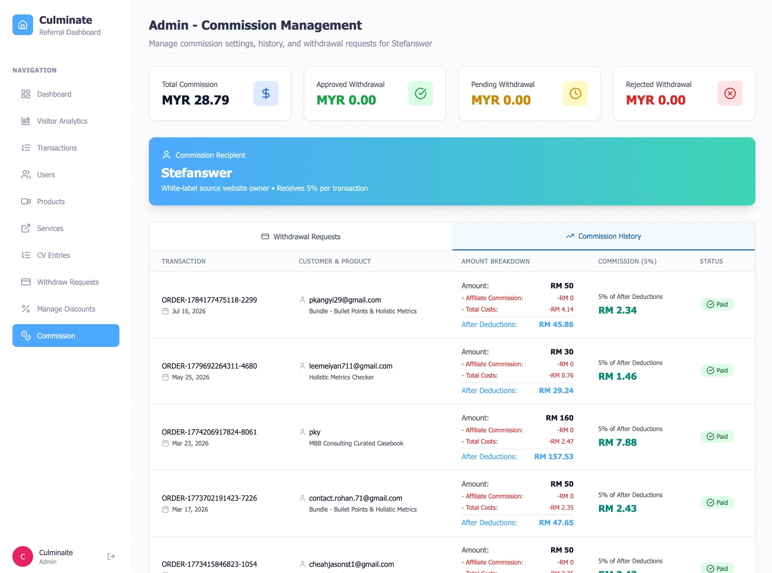Select order ORDER-1773702191423-7226
The width and height of the screenshot is (772, 573).
(209, 498)
